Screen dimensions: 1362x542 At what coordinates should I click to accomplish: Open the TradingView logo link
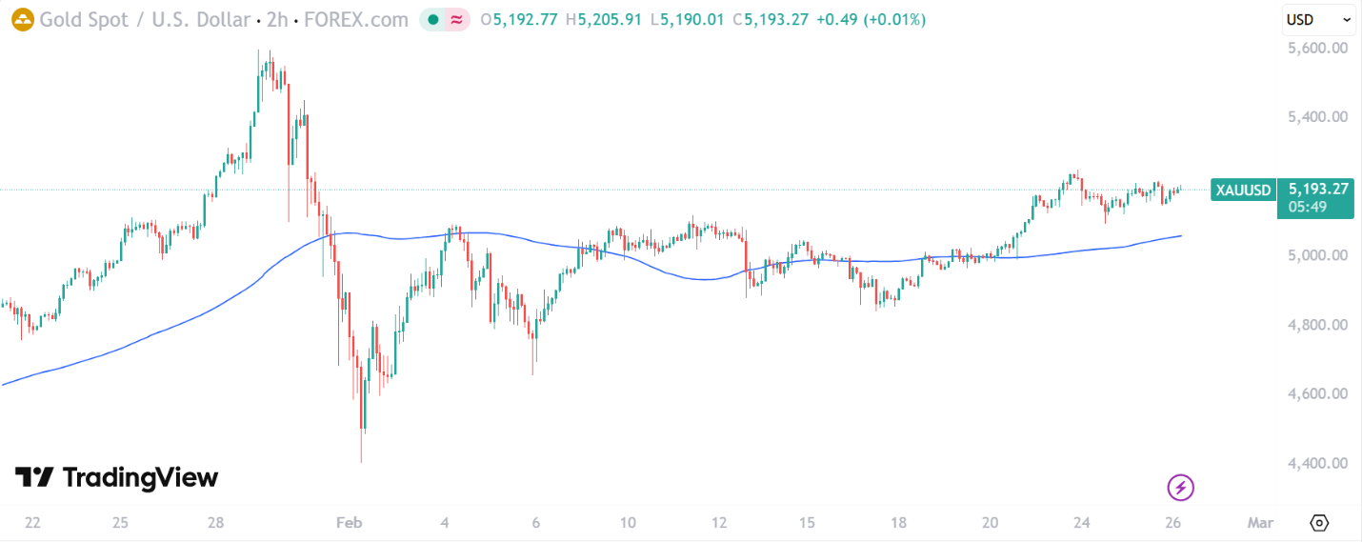(x=116, y=477)
